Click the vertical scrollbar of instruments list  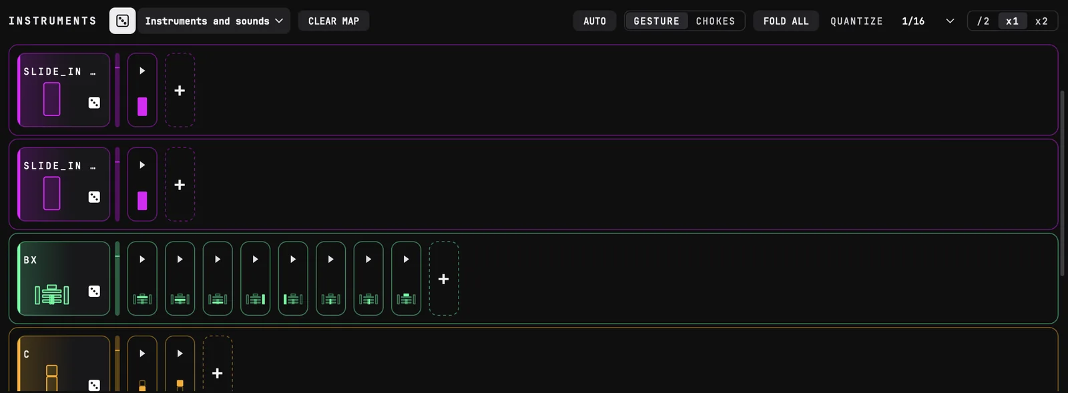pos(1063,183)
